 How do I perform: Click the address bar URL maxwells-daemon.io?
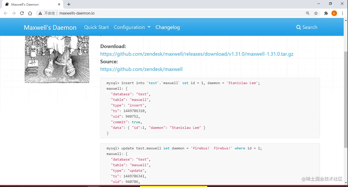coord(77,13)
